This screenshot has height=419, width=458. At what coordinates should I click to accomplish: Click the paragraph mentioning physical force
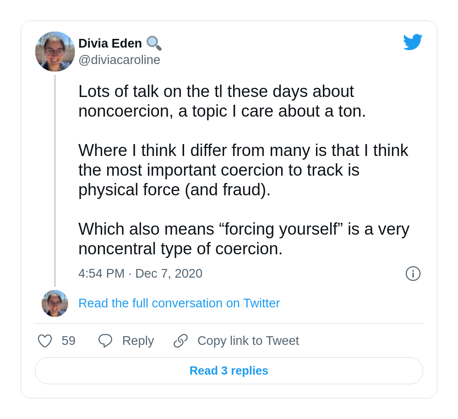tap(243, 170)
